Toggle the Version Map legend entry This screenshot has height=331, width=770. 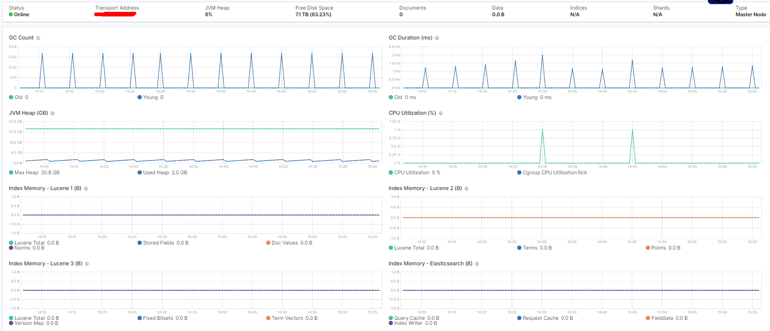point(34,323)
